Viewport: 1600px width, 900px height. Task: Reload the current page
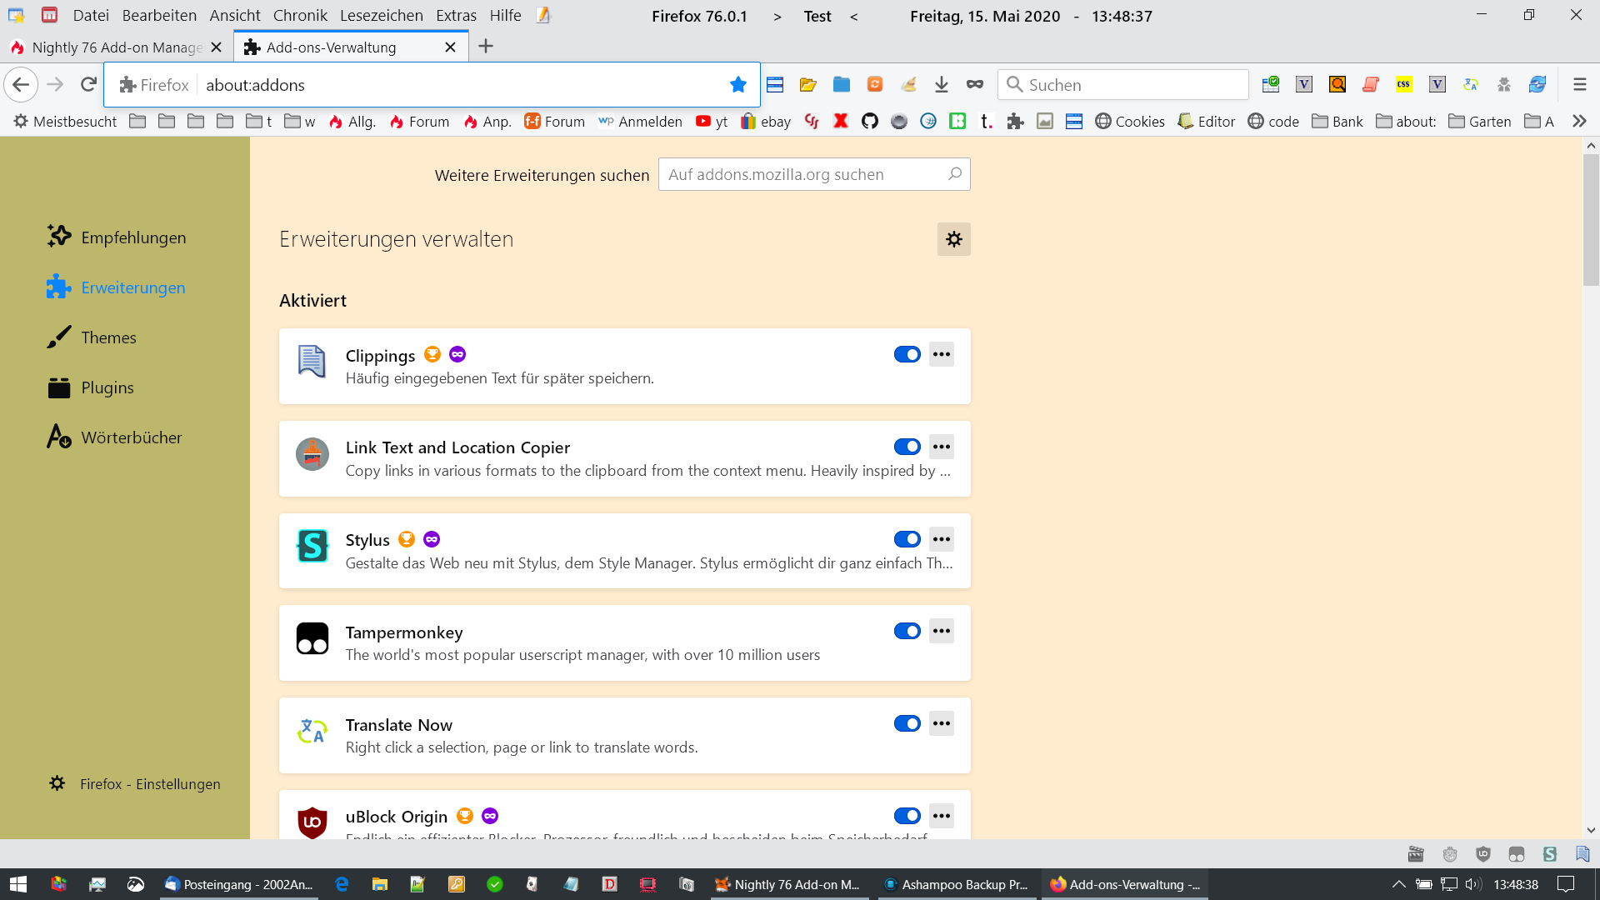[x=88, y=84]
